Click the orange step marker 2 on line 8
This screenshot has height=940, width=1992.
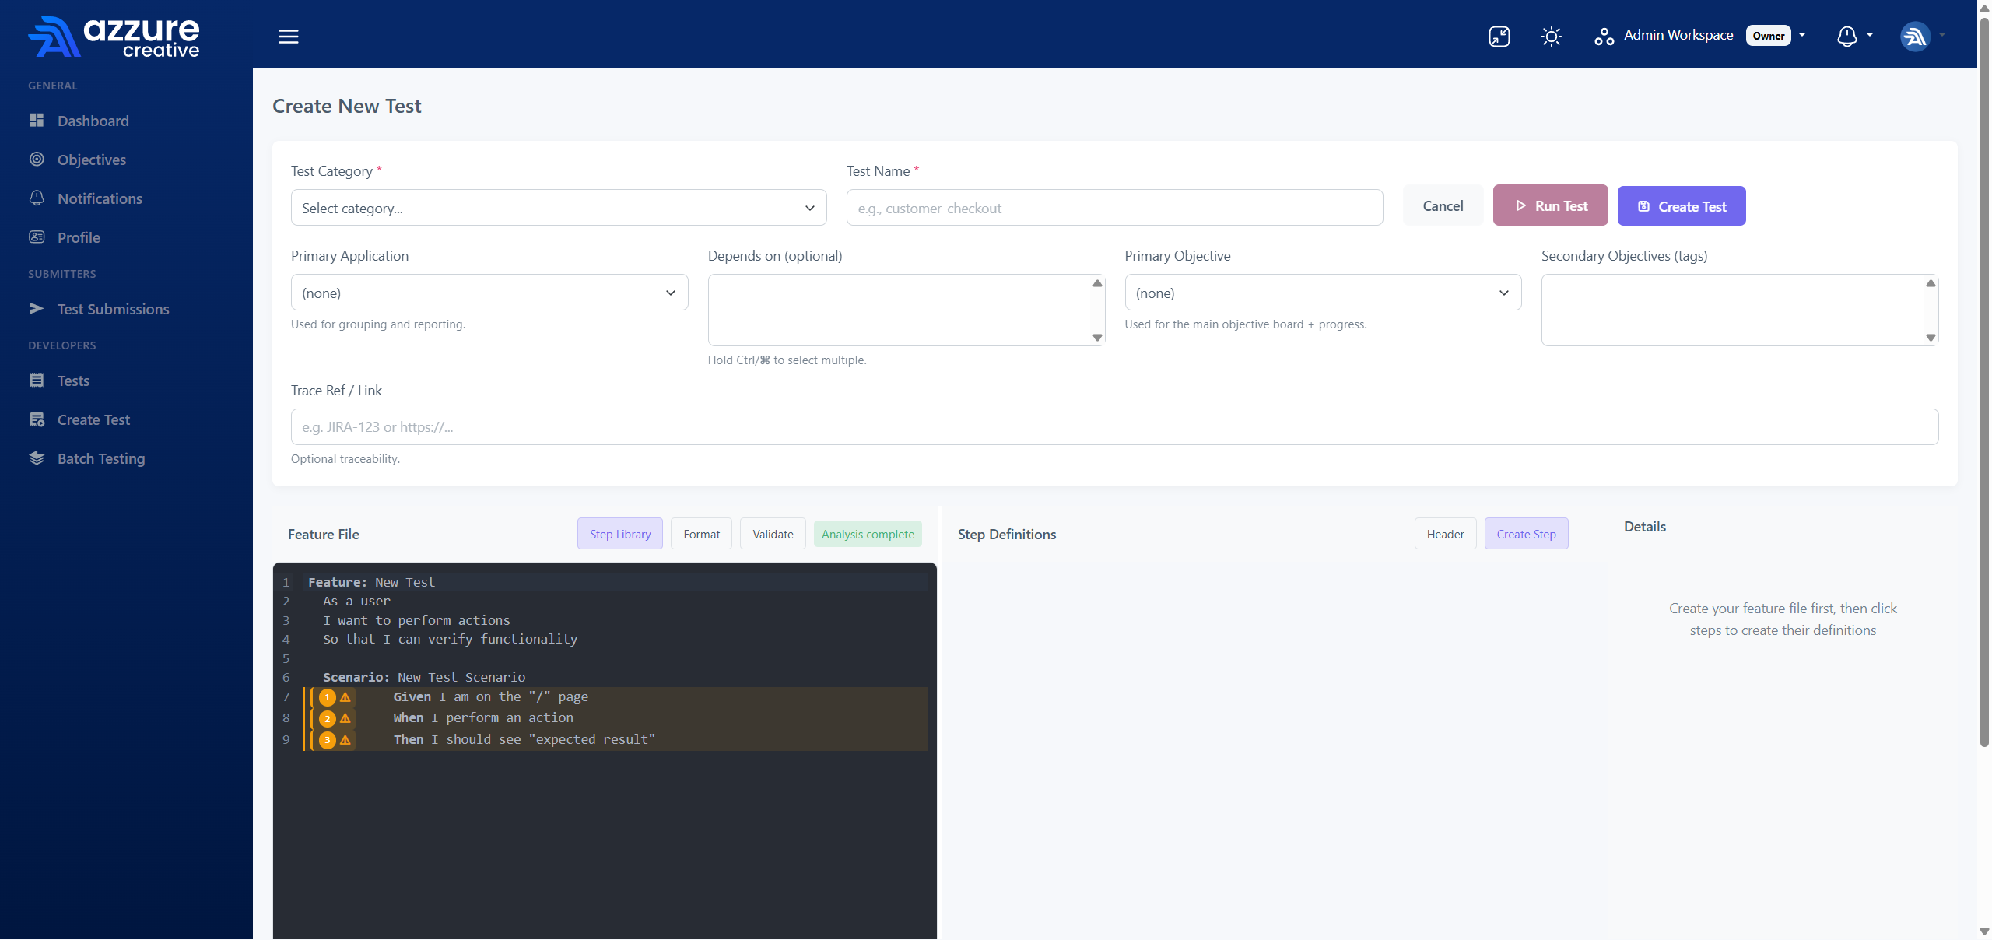327,720
